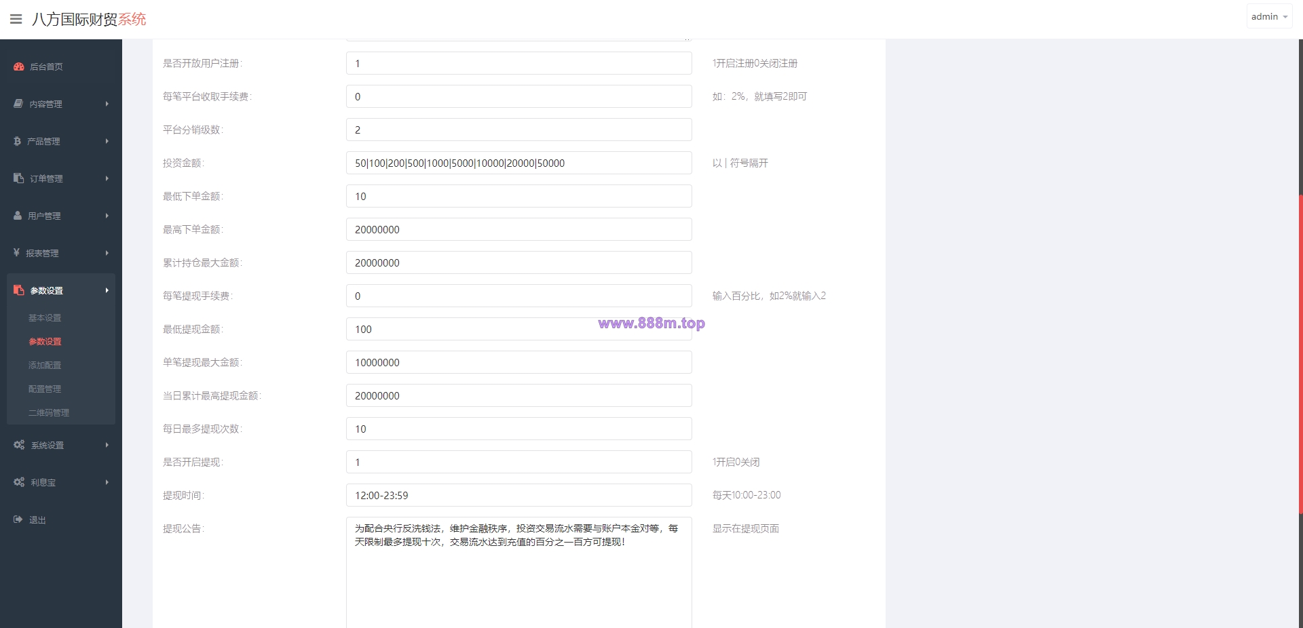Expand 用户管理 using its arrow
1303x628 pixels.
(x=107, y=216)
